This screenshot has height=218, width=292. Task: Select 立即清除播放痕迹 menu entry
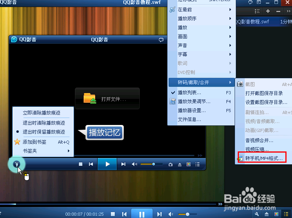[x=41, y=113]
